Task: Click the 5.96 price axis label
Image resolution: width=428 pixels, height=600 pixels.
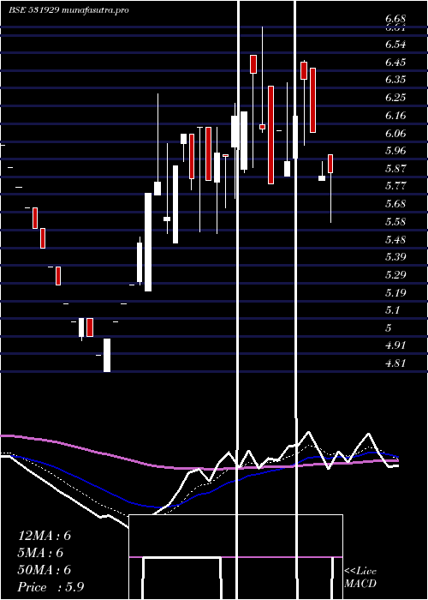Action: (x=395, y=150)
